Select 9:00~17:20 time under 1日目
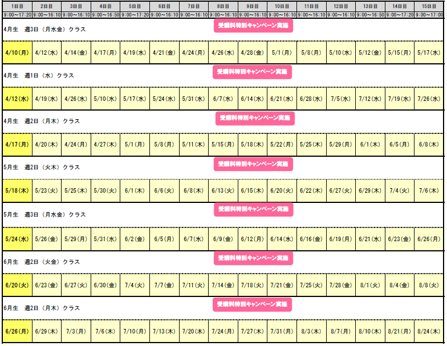The height and width of the screenshot is (346, 447). tap(17, 15)
